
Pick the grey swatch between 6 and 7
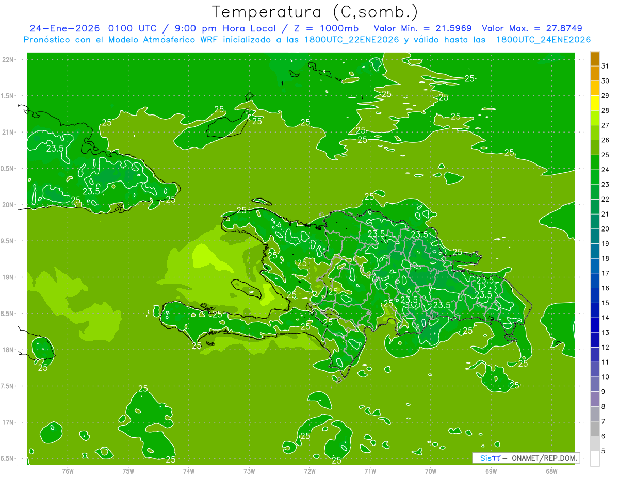click(595, 429)
